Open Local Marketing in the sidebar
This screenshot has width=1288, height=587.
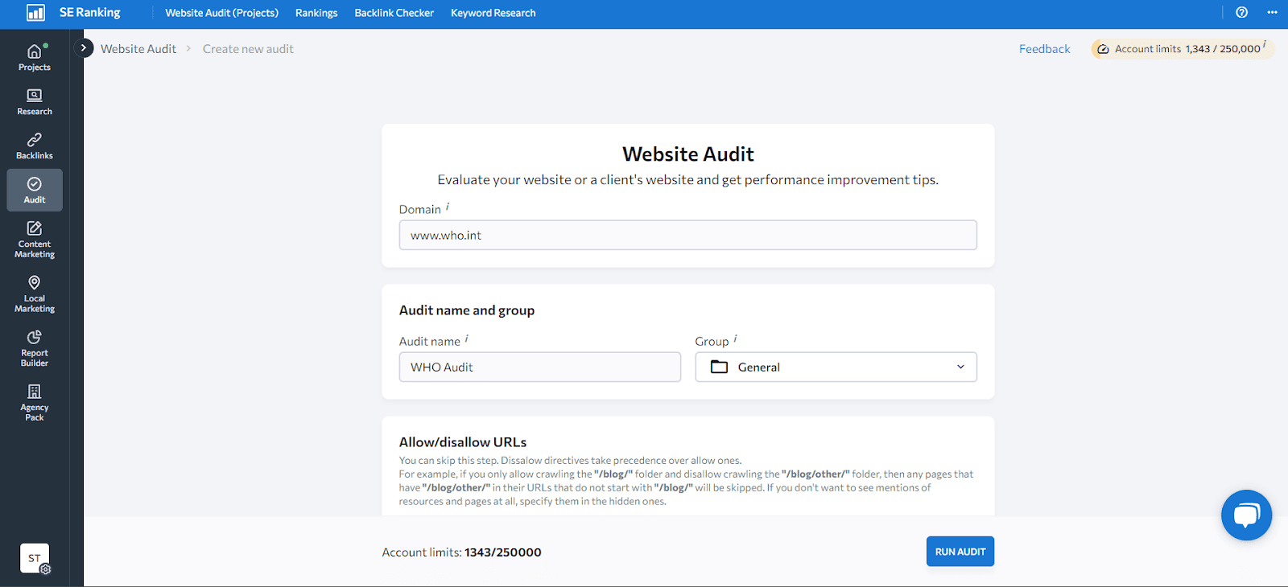click(x=35, y=294)
